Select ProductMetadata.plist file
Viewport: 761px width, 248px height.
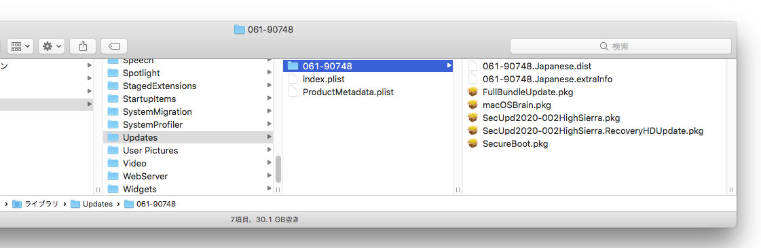point(348,92)
